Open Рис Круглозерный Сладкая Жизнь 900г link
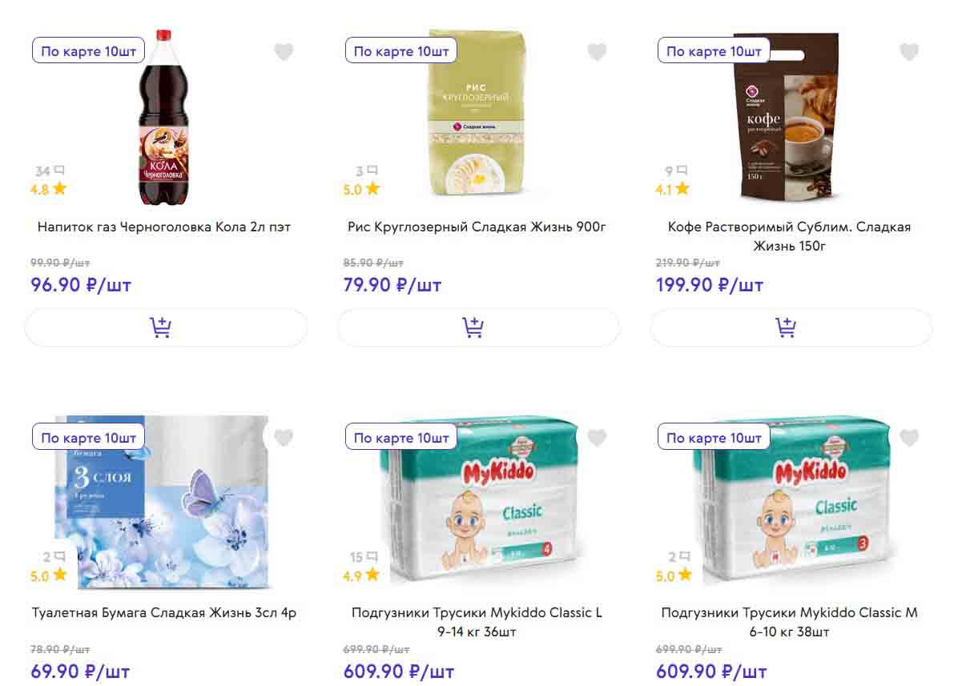 tap(477, 227)
